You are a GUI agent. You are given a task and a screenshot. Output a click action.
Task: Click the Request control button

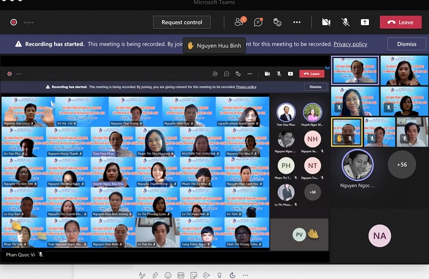pos(181,22)
